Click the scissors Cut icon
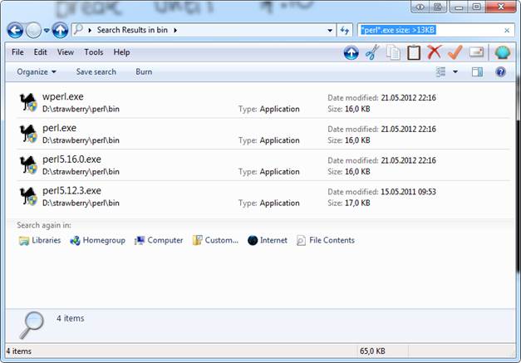This screenshot has width=521, height=363. 372,52
